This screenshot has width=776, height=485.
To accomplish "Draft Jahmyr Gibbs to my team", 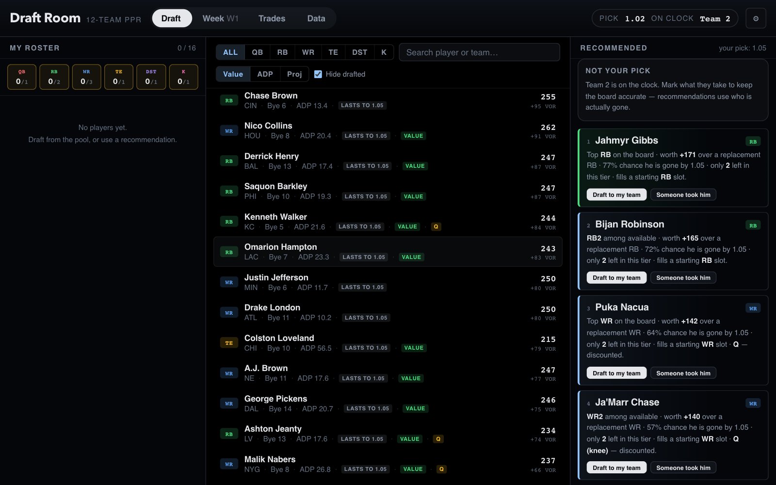I will coord(616,194).
